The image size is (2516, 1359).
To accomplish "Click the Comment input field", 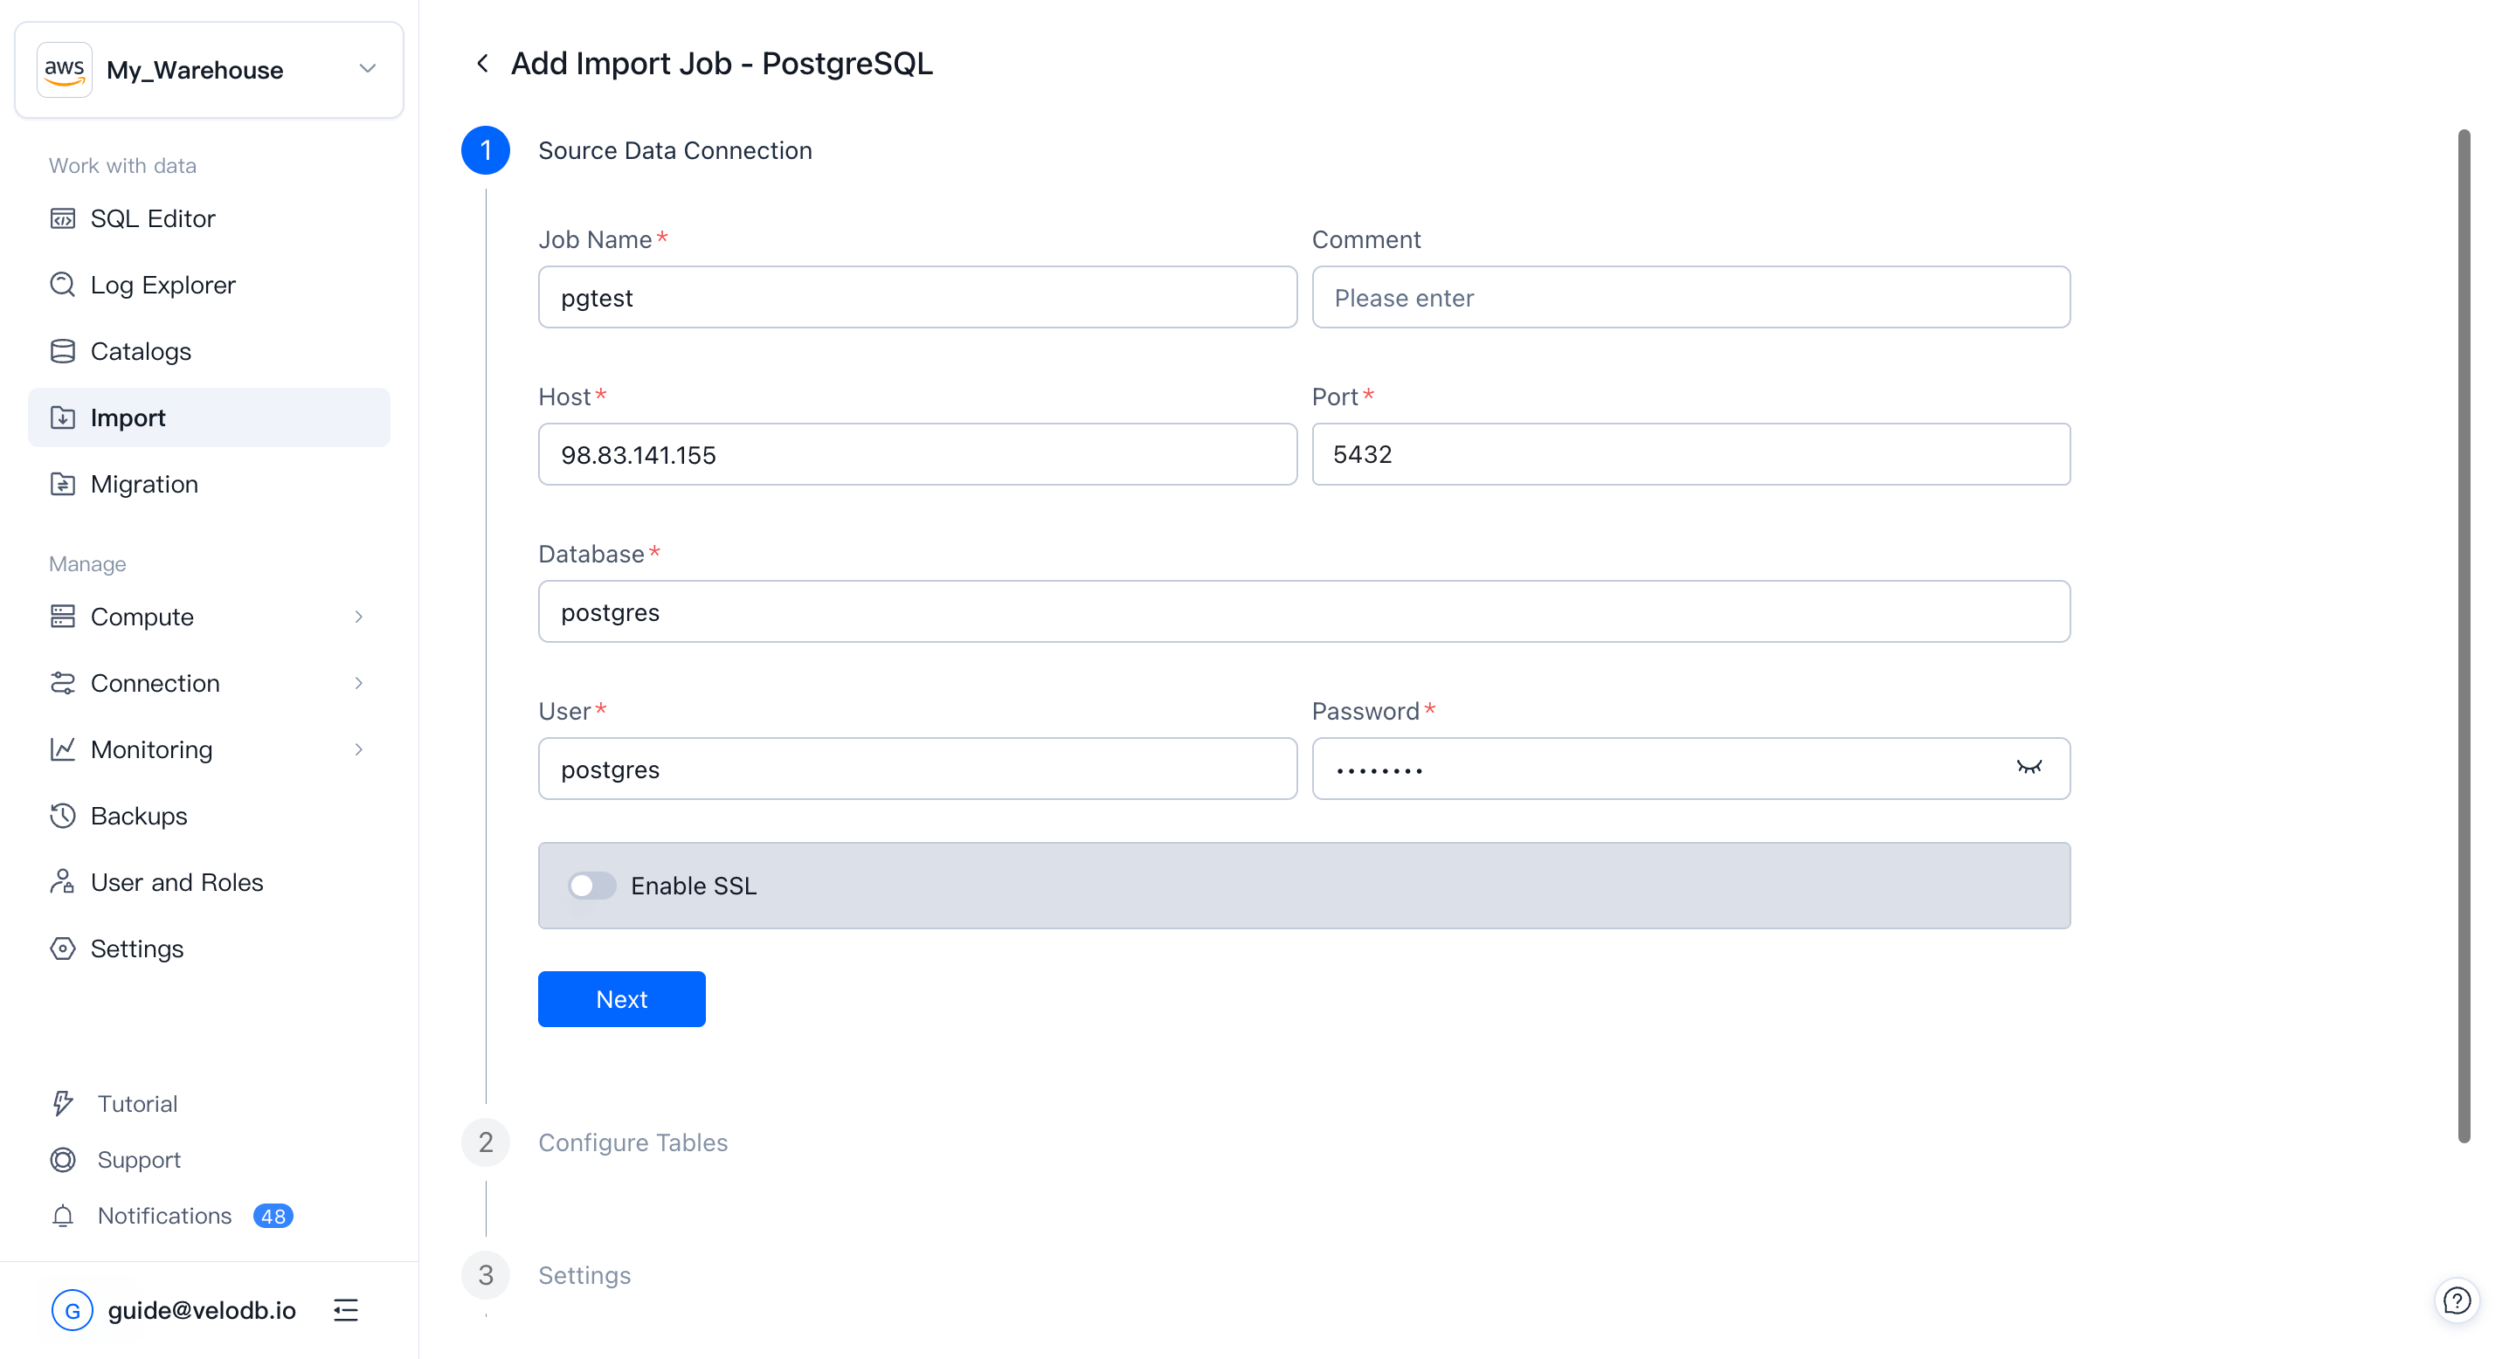I will click(1689, 297).
